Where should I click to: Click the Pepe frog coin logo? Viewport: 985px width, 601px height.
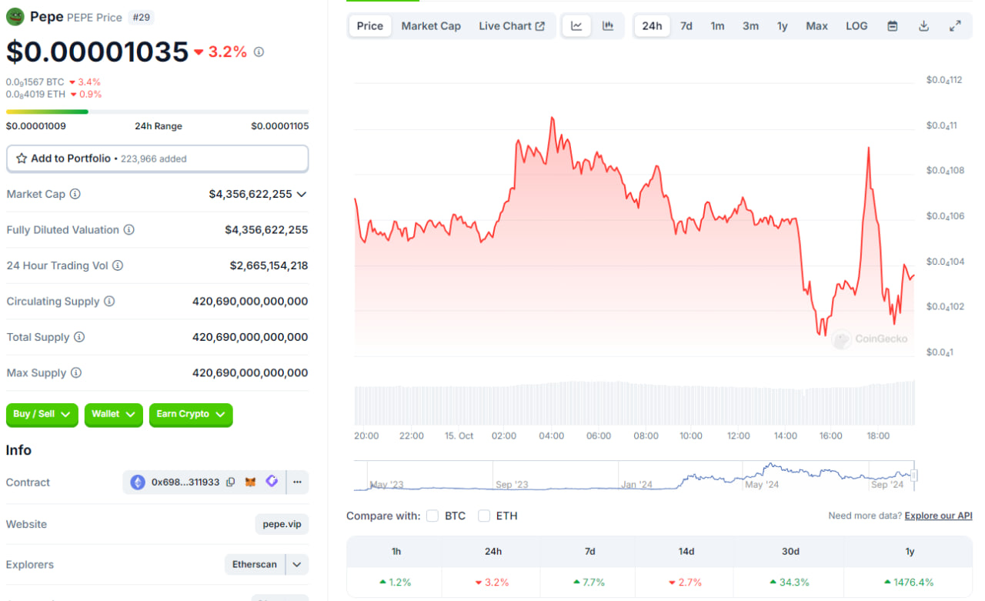(x=15, y=16)
